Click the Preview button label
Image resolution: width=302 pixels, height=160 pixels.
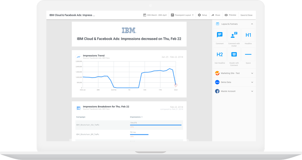pos(233,15)
